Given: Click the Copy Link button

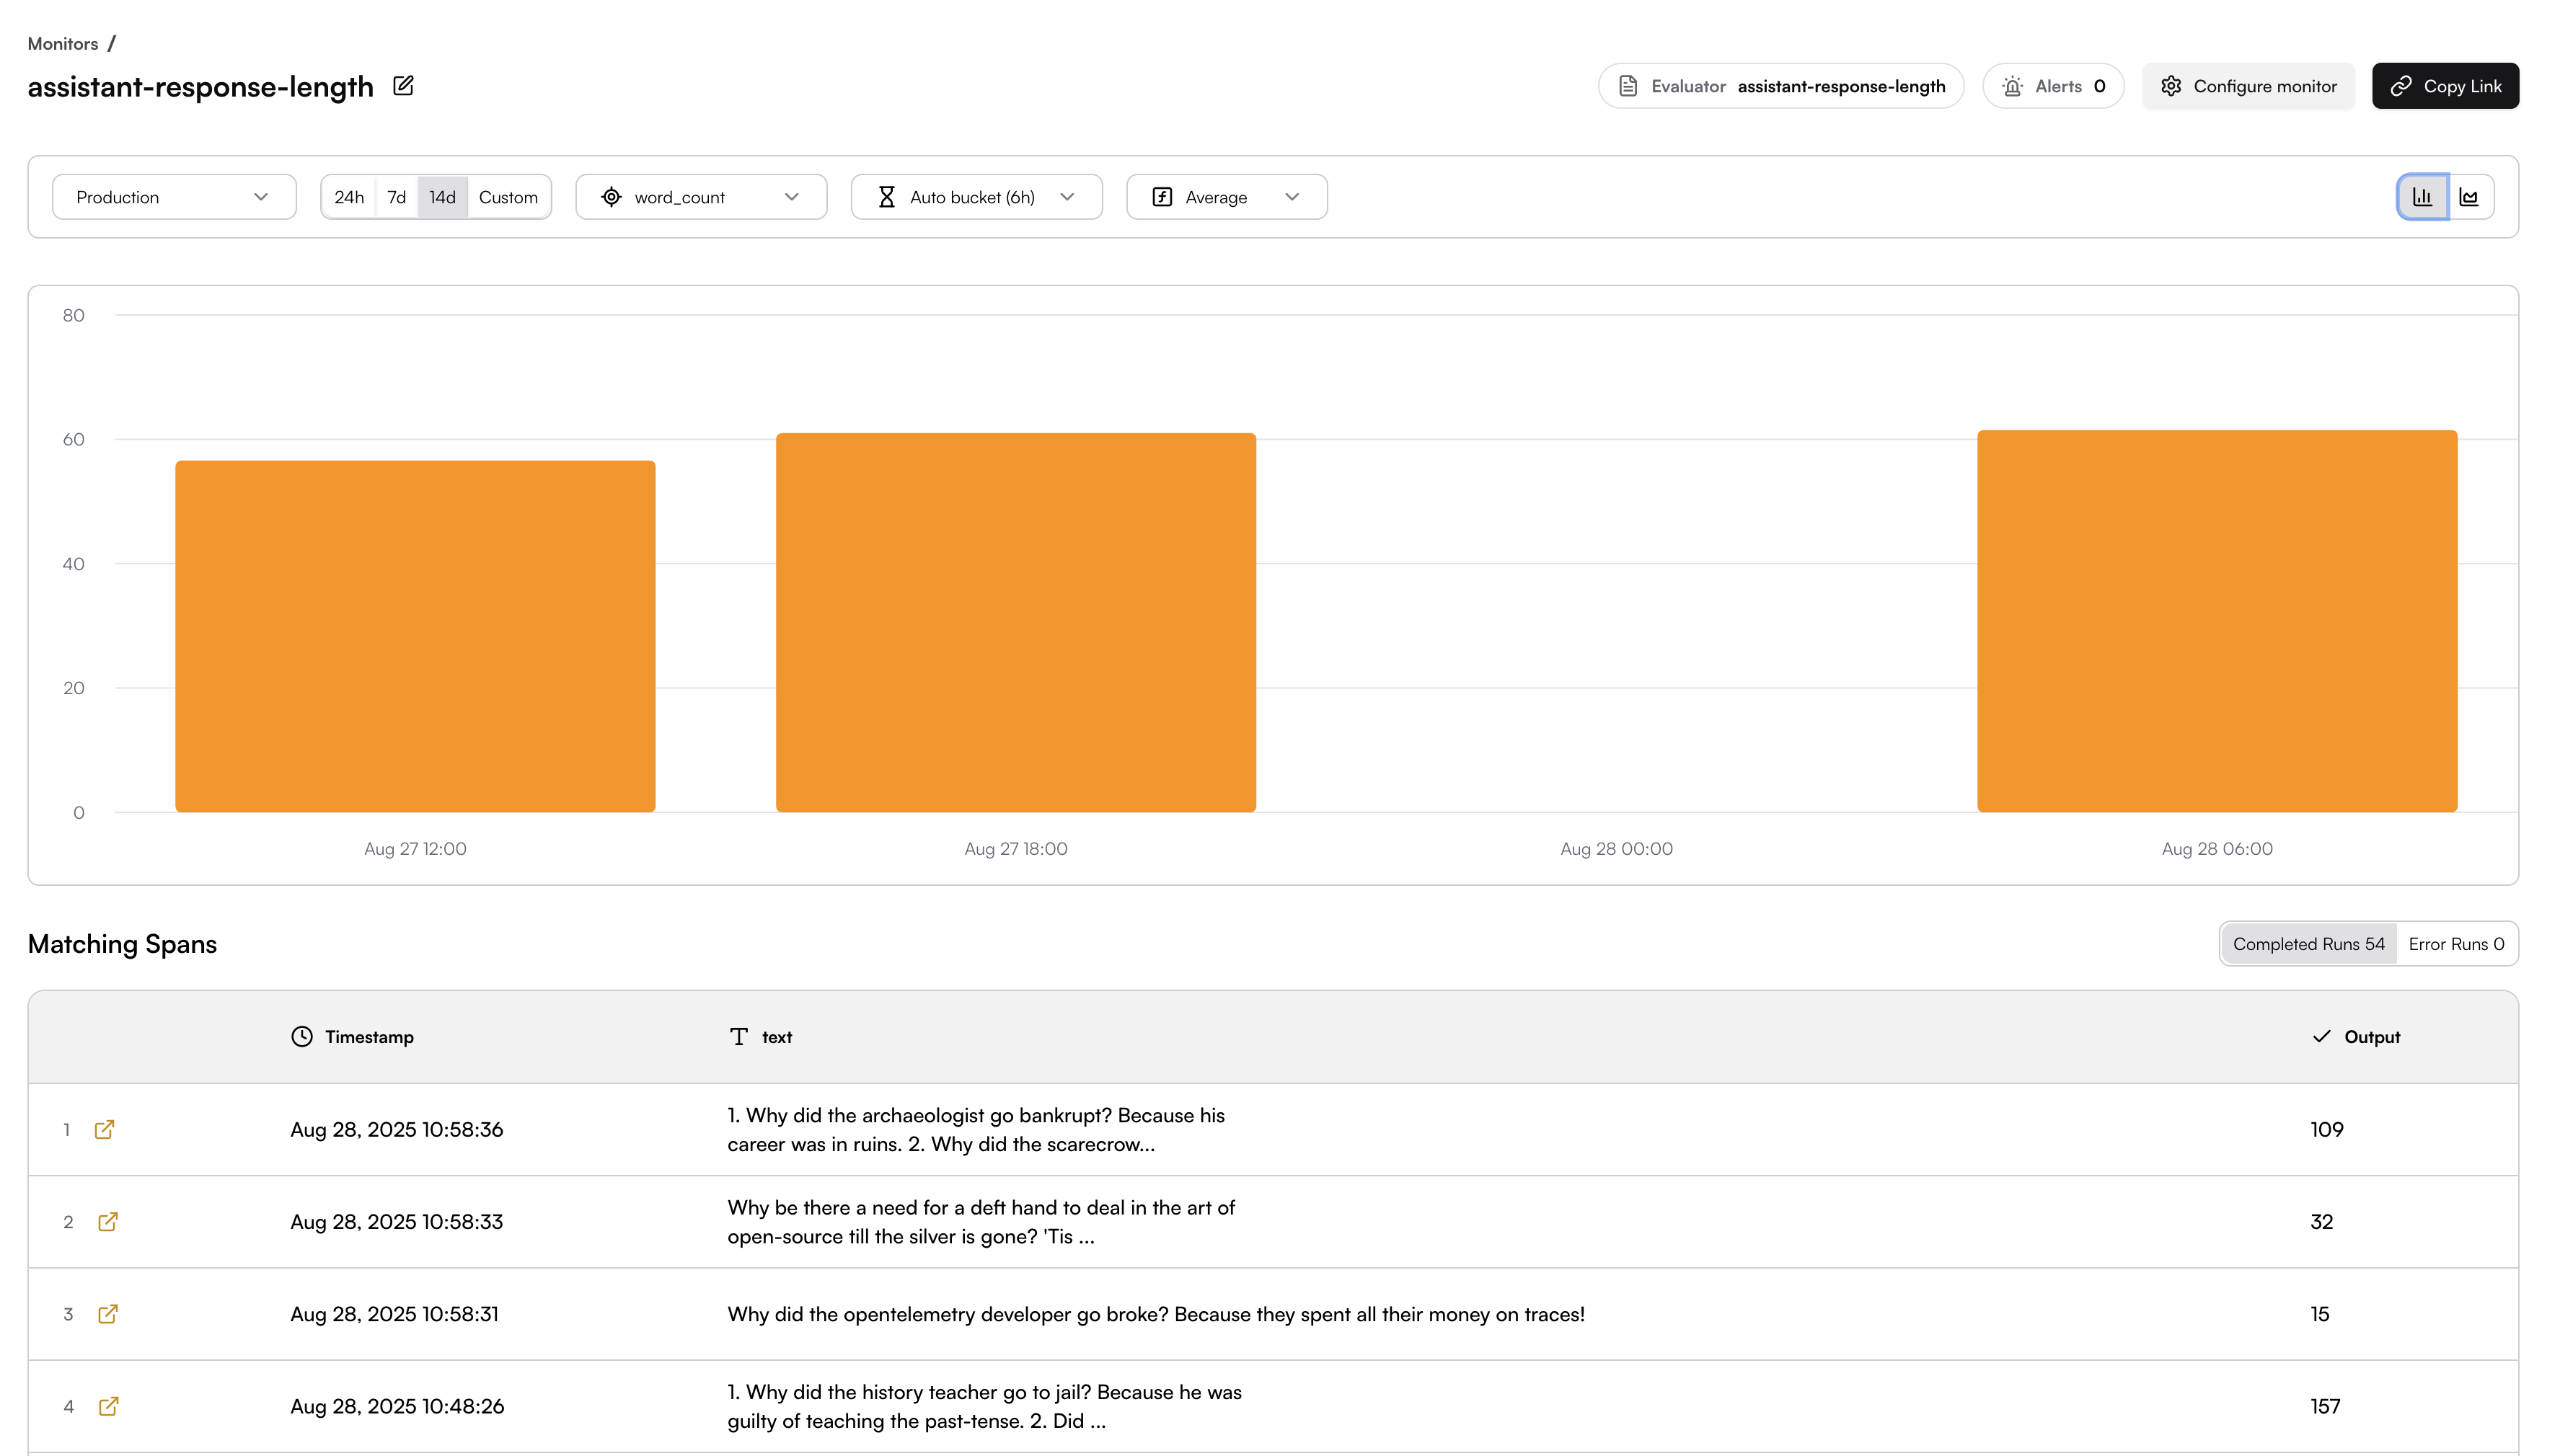Looking at the screenshot, I should [2445, 86].
